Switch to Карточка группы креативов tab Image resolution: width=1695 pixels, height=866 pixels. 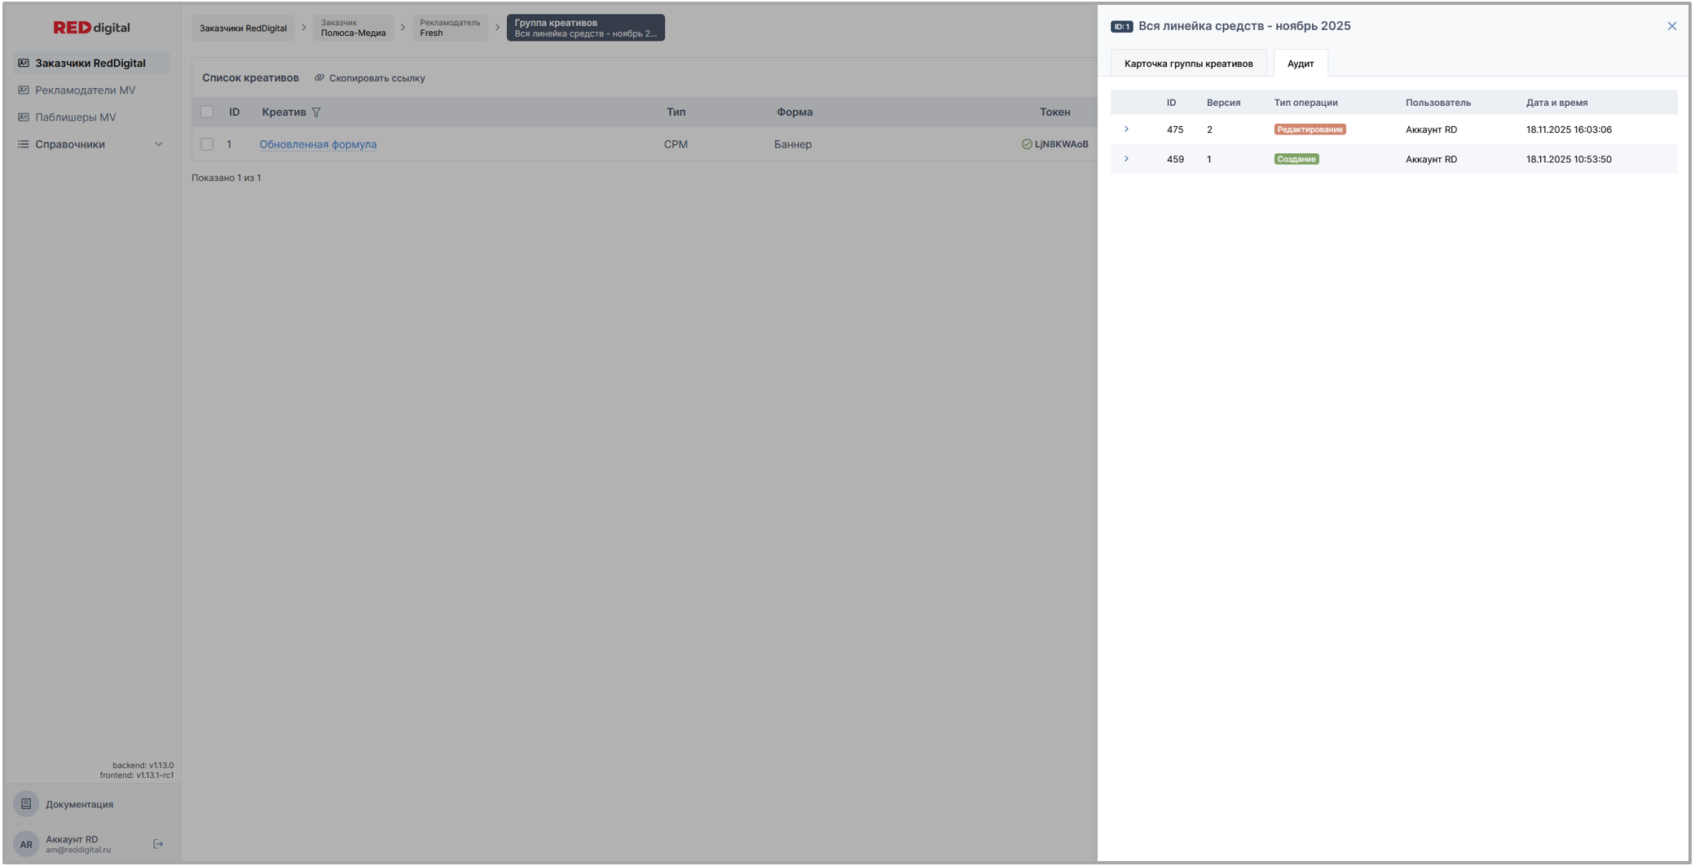[x=1188, y=64]
